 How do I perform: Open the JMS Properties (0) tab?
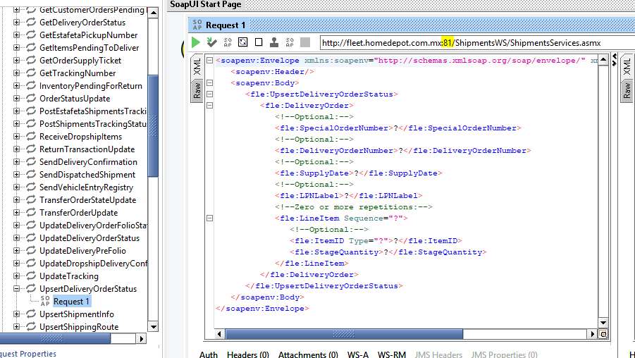tap(504, 354)
